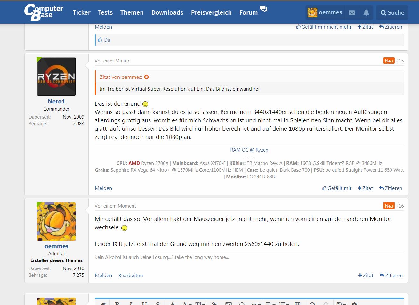Viewport: 419px width, 305px height.
Task: Click the 'Ersteller dieses Themas' label
Action: [x=56, y=260]
